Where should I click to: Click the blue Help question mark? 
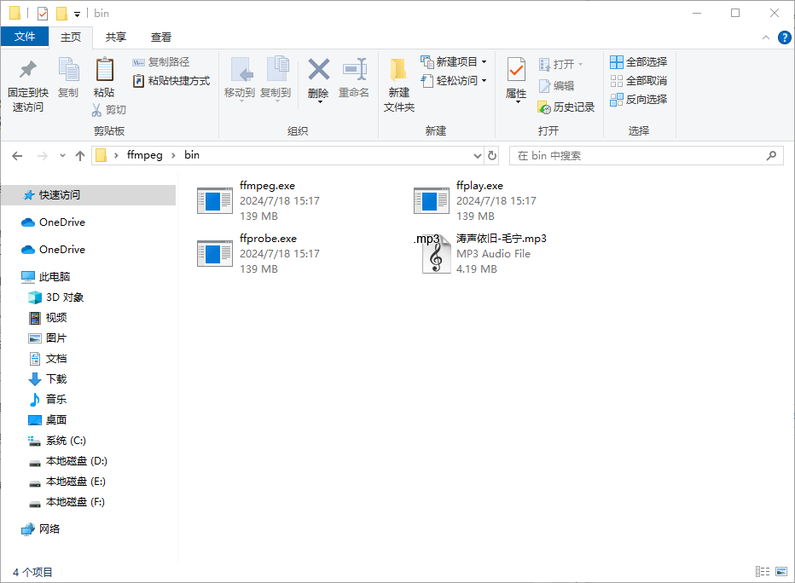(x=784, y=37)
